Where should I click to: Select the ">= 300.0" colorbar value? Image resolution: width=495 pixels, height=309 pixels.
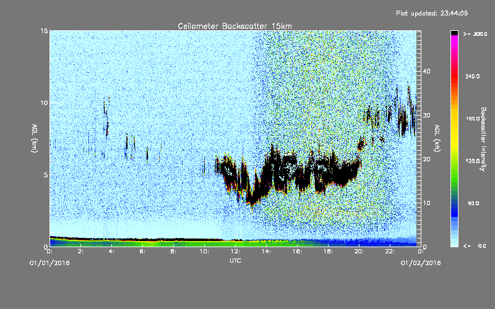475,34
